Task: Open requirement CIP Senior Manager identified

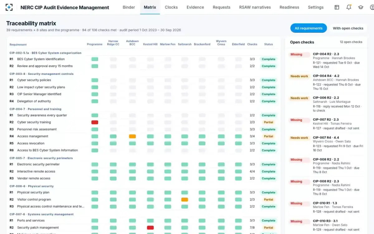Action: pos(39,94)
